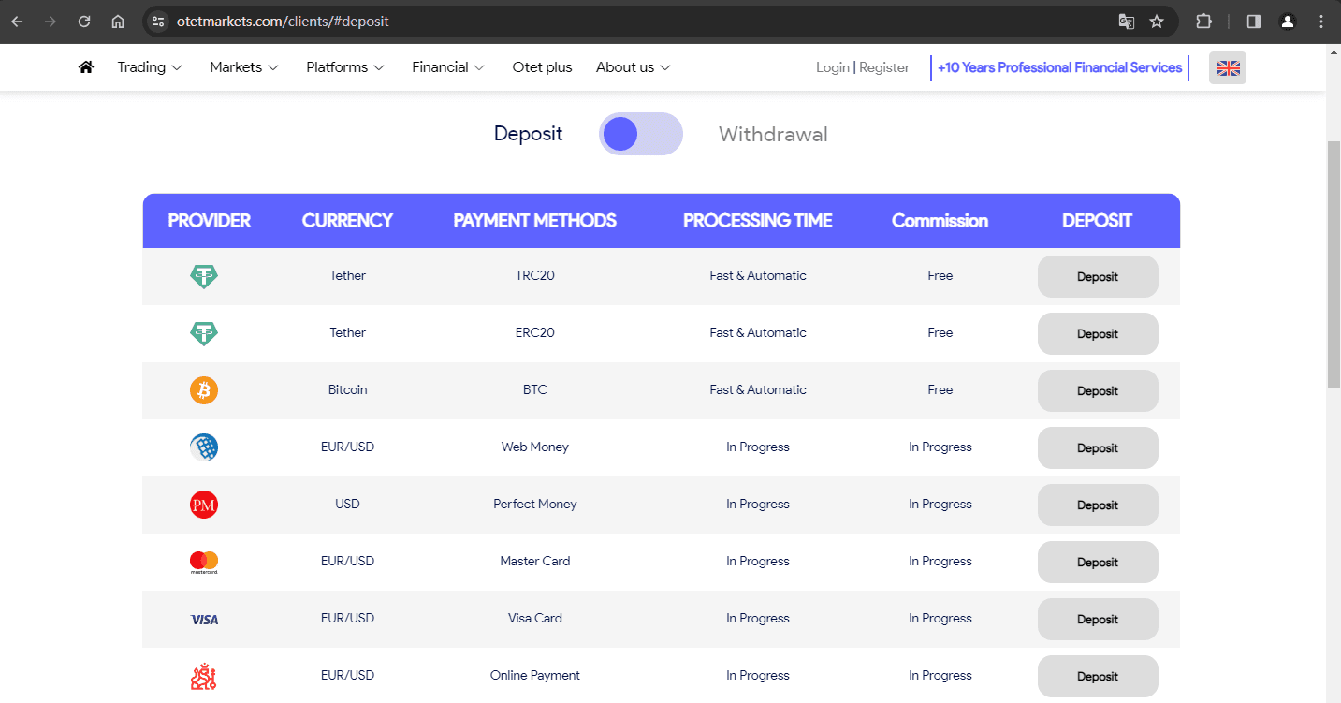Open the Otet plus menu item

[x=542, y=67]
